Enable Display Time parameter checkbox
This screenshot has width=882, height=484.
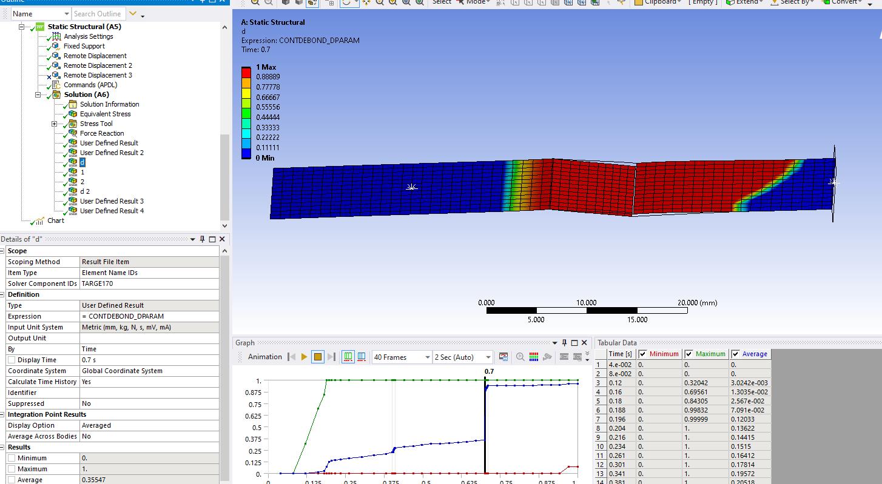pos(12,360)
